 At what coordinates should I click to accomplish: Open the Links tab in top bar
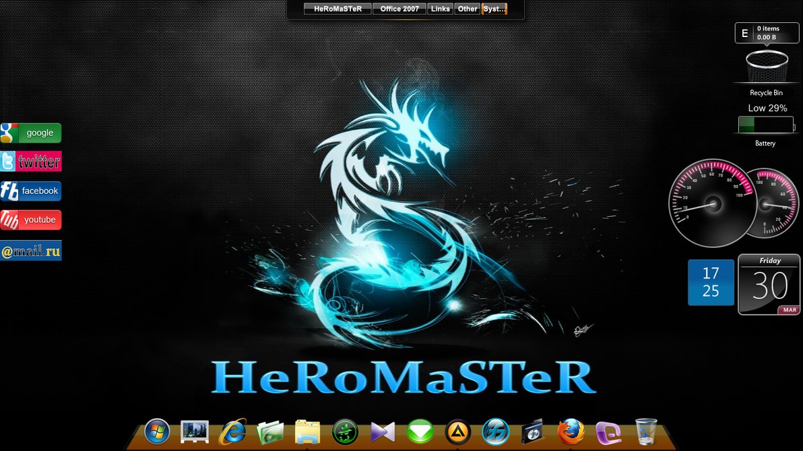(x=441, y=9)
